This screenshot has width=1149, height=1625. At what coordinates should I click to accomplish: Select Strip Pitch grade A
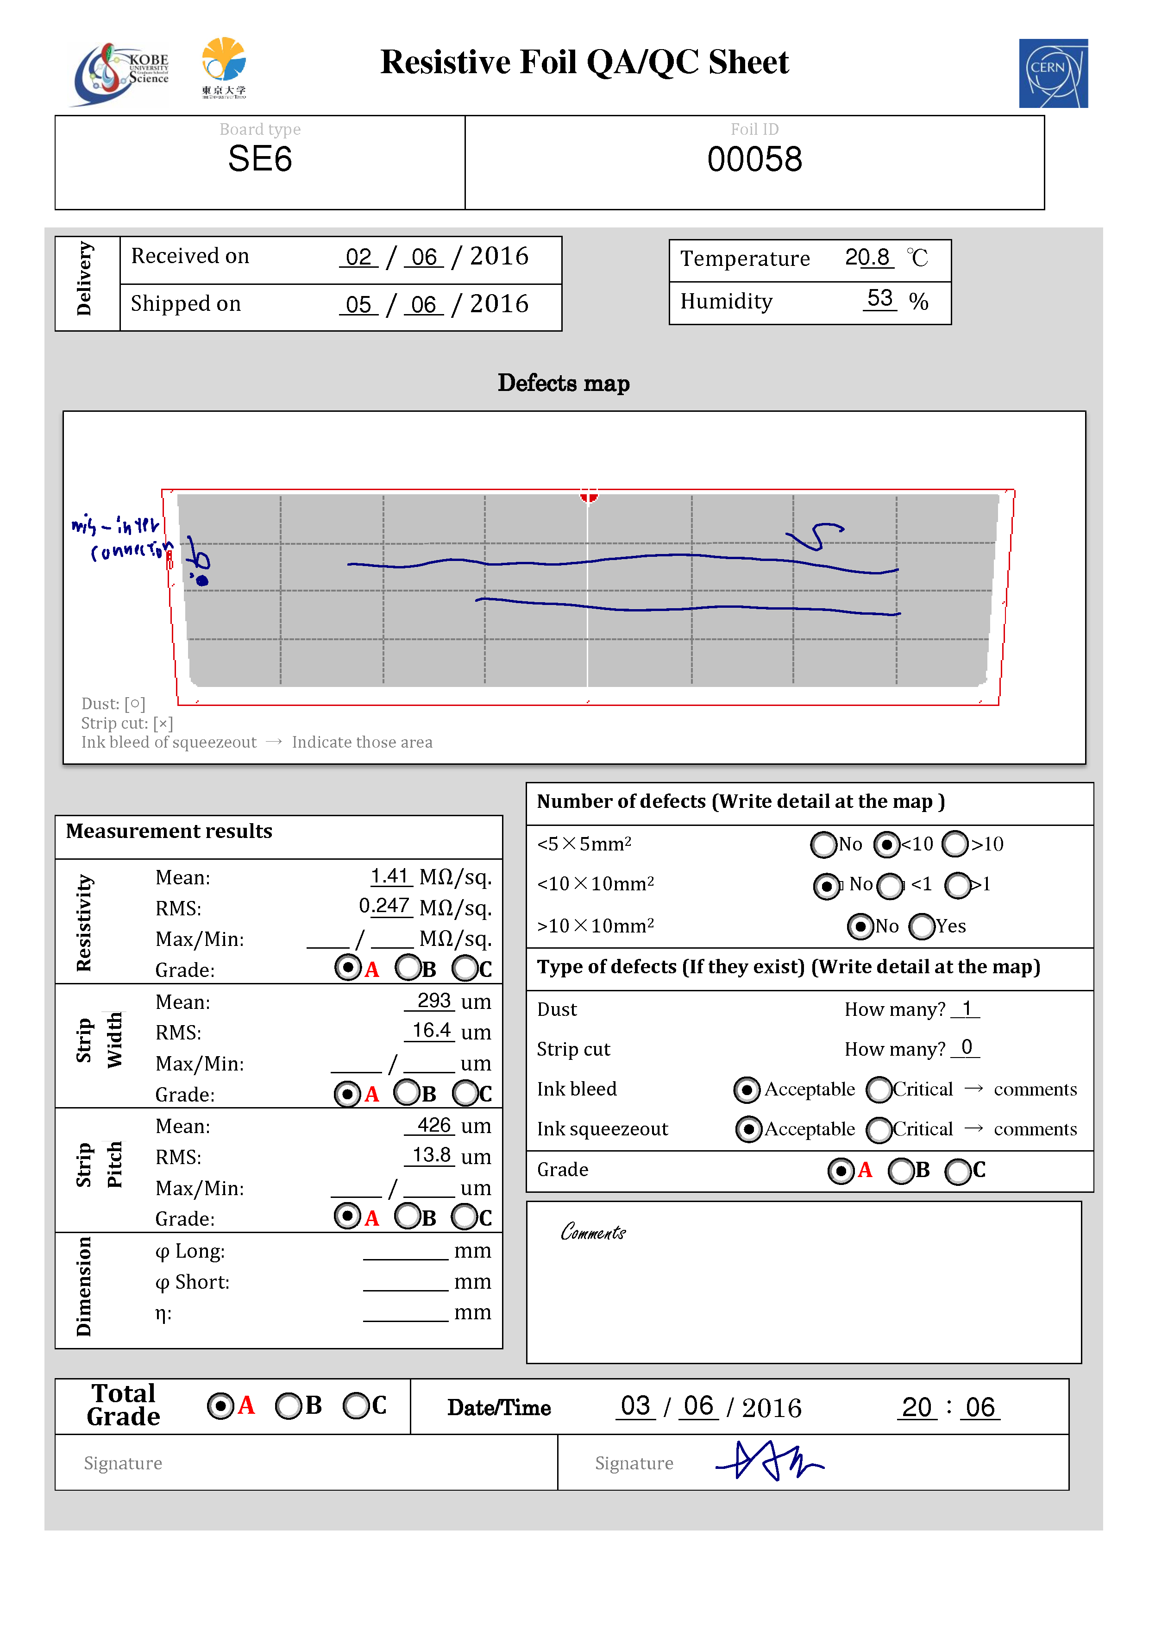coord(347,1216)
